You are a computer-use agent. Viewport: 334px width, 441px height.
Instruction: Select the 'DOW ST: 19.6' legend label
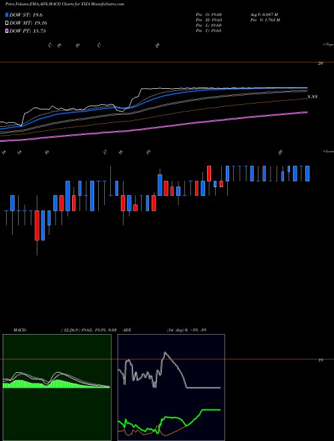click(26, 15)
